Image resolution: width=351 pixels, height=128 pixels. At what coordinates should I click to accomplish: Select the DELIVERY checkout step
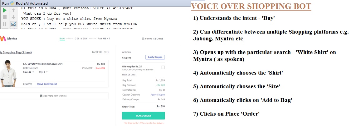click(x=81, y=39)
